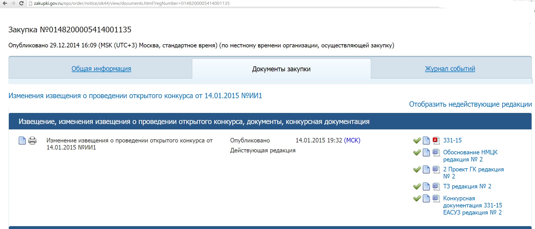Click the red PDF icon for 331-15

click(x=436, y=140)
